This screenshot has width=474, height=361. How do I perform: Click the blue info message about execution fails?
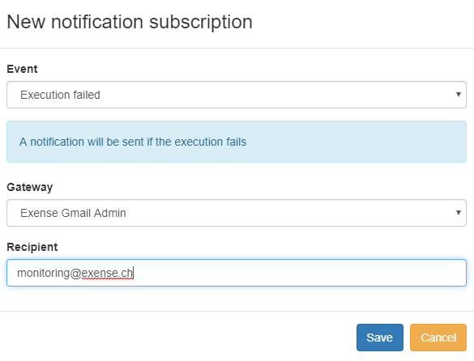(237, 142)
